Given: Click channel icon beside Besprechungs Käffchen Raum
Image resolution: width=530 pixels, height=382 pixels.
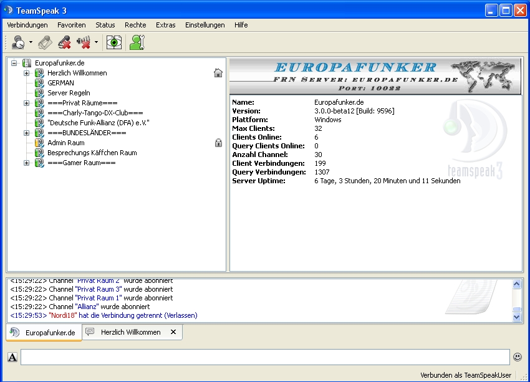Looking at the screenshot, I should click(x=39, y=153).
